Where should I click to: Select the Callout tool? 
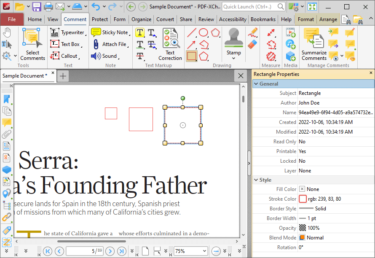(x=64, y=56)
